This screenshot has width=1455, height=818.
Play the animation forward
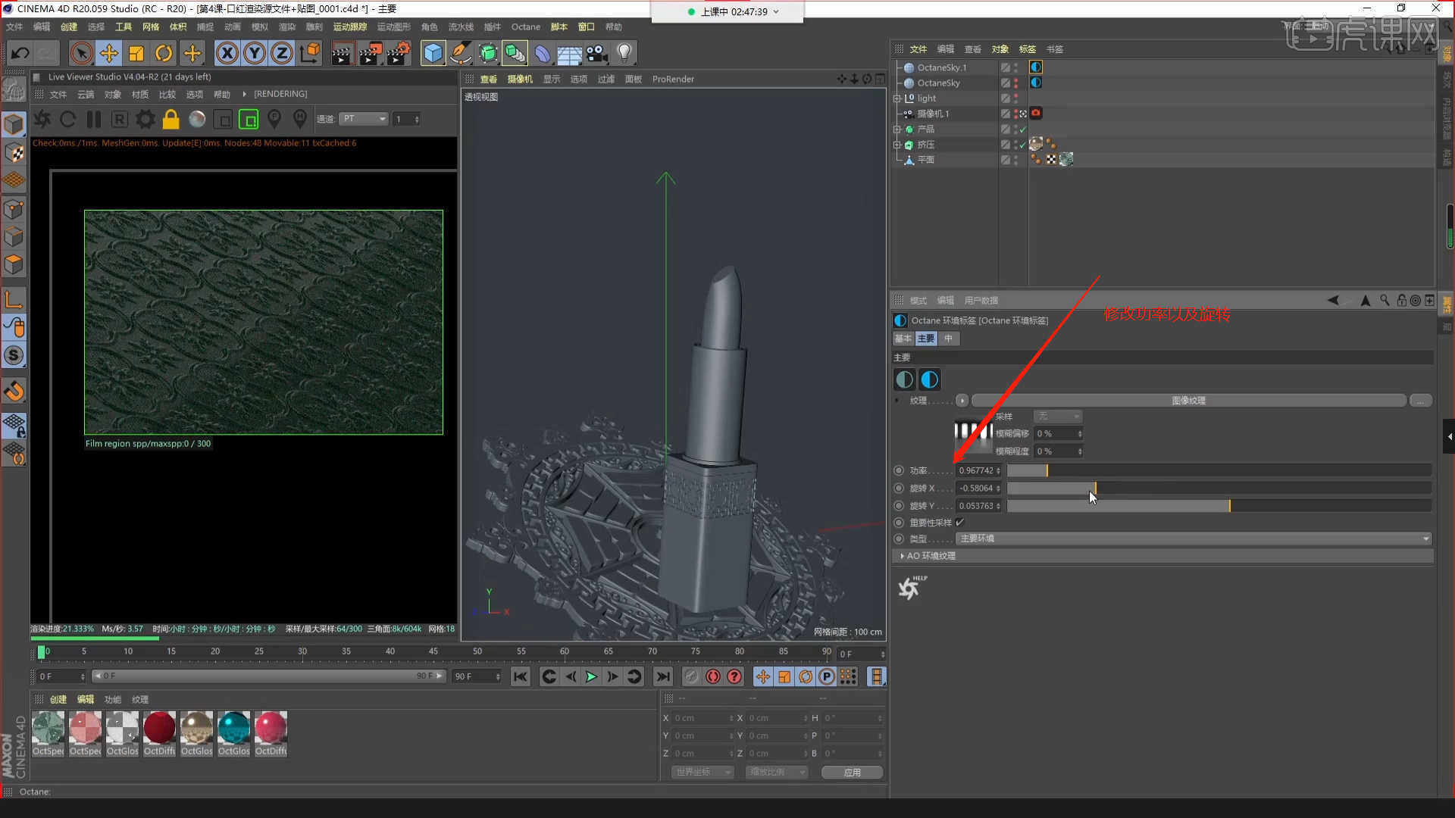(x=591, y=676)
